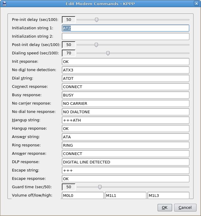Click the Post-init delay slider handle

[96, 45]
